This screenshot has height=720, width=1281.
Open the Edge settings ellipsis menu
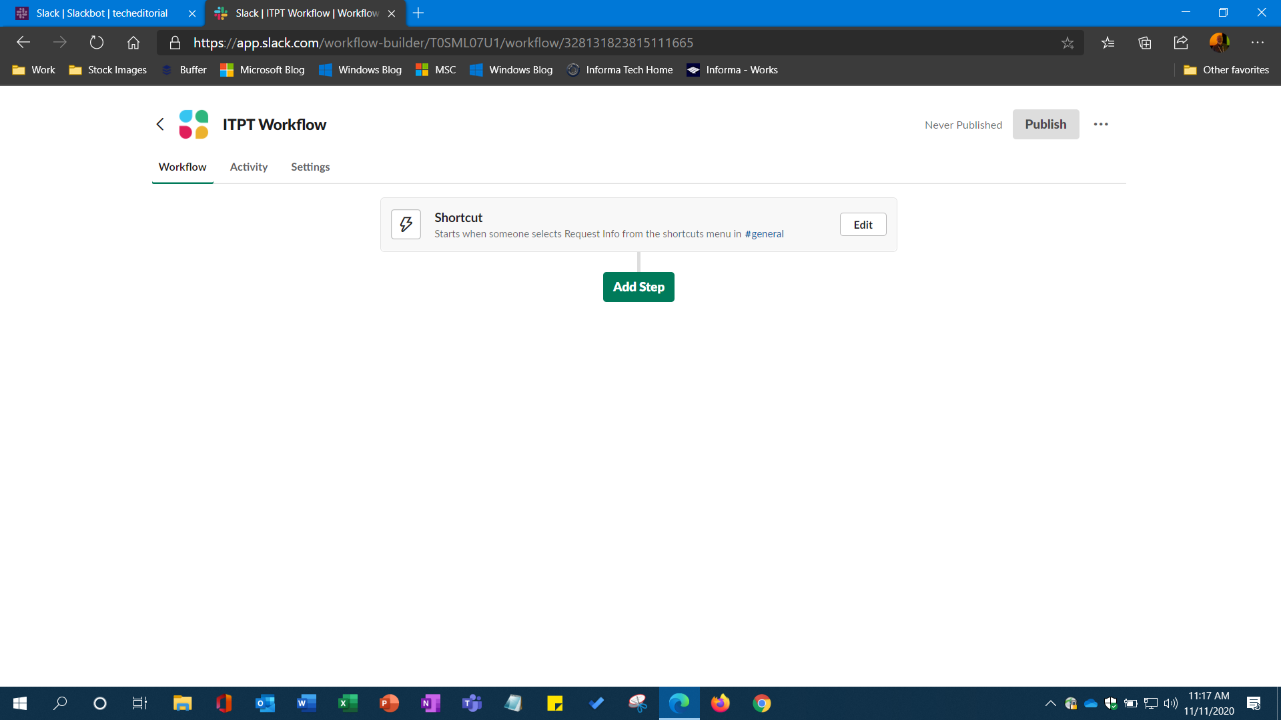(x=1258, y=42)
